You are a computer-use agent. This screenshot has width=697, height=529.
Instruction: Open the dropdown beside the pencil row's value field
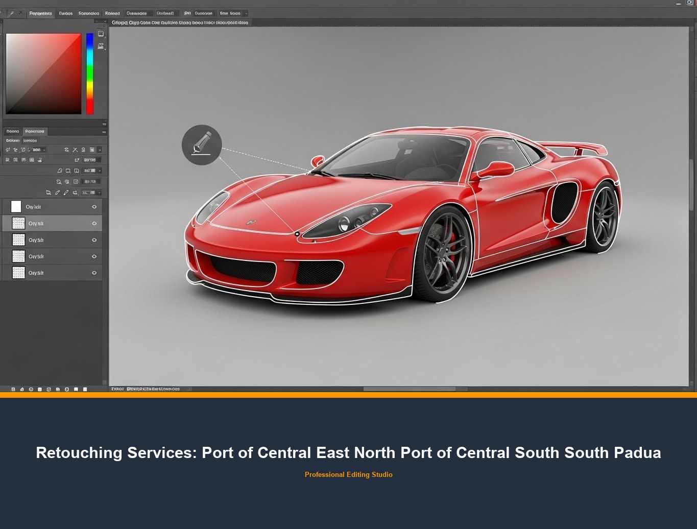point(100,193)
